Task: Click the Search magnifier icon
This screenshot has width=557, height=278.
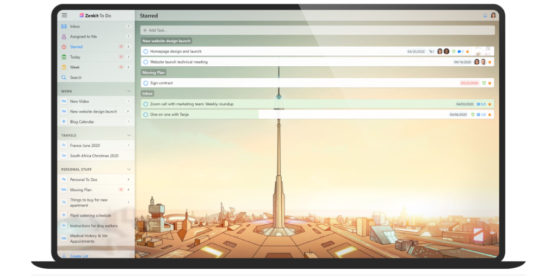Action: 64,77
